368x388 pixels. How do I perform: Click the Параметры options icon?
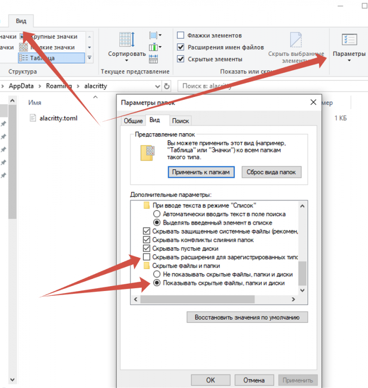349,40
